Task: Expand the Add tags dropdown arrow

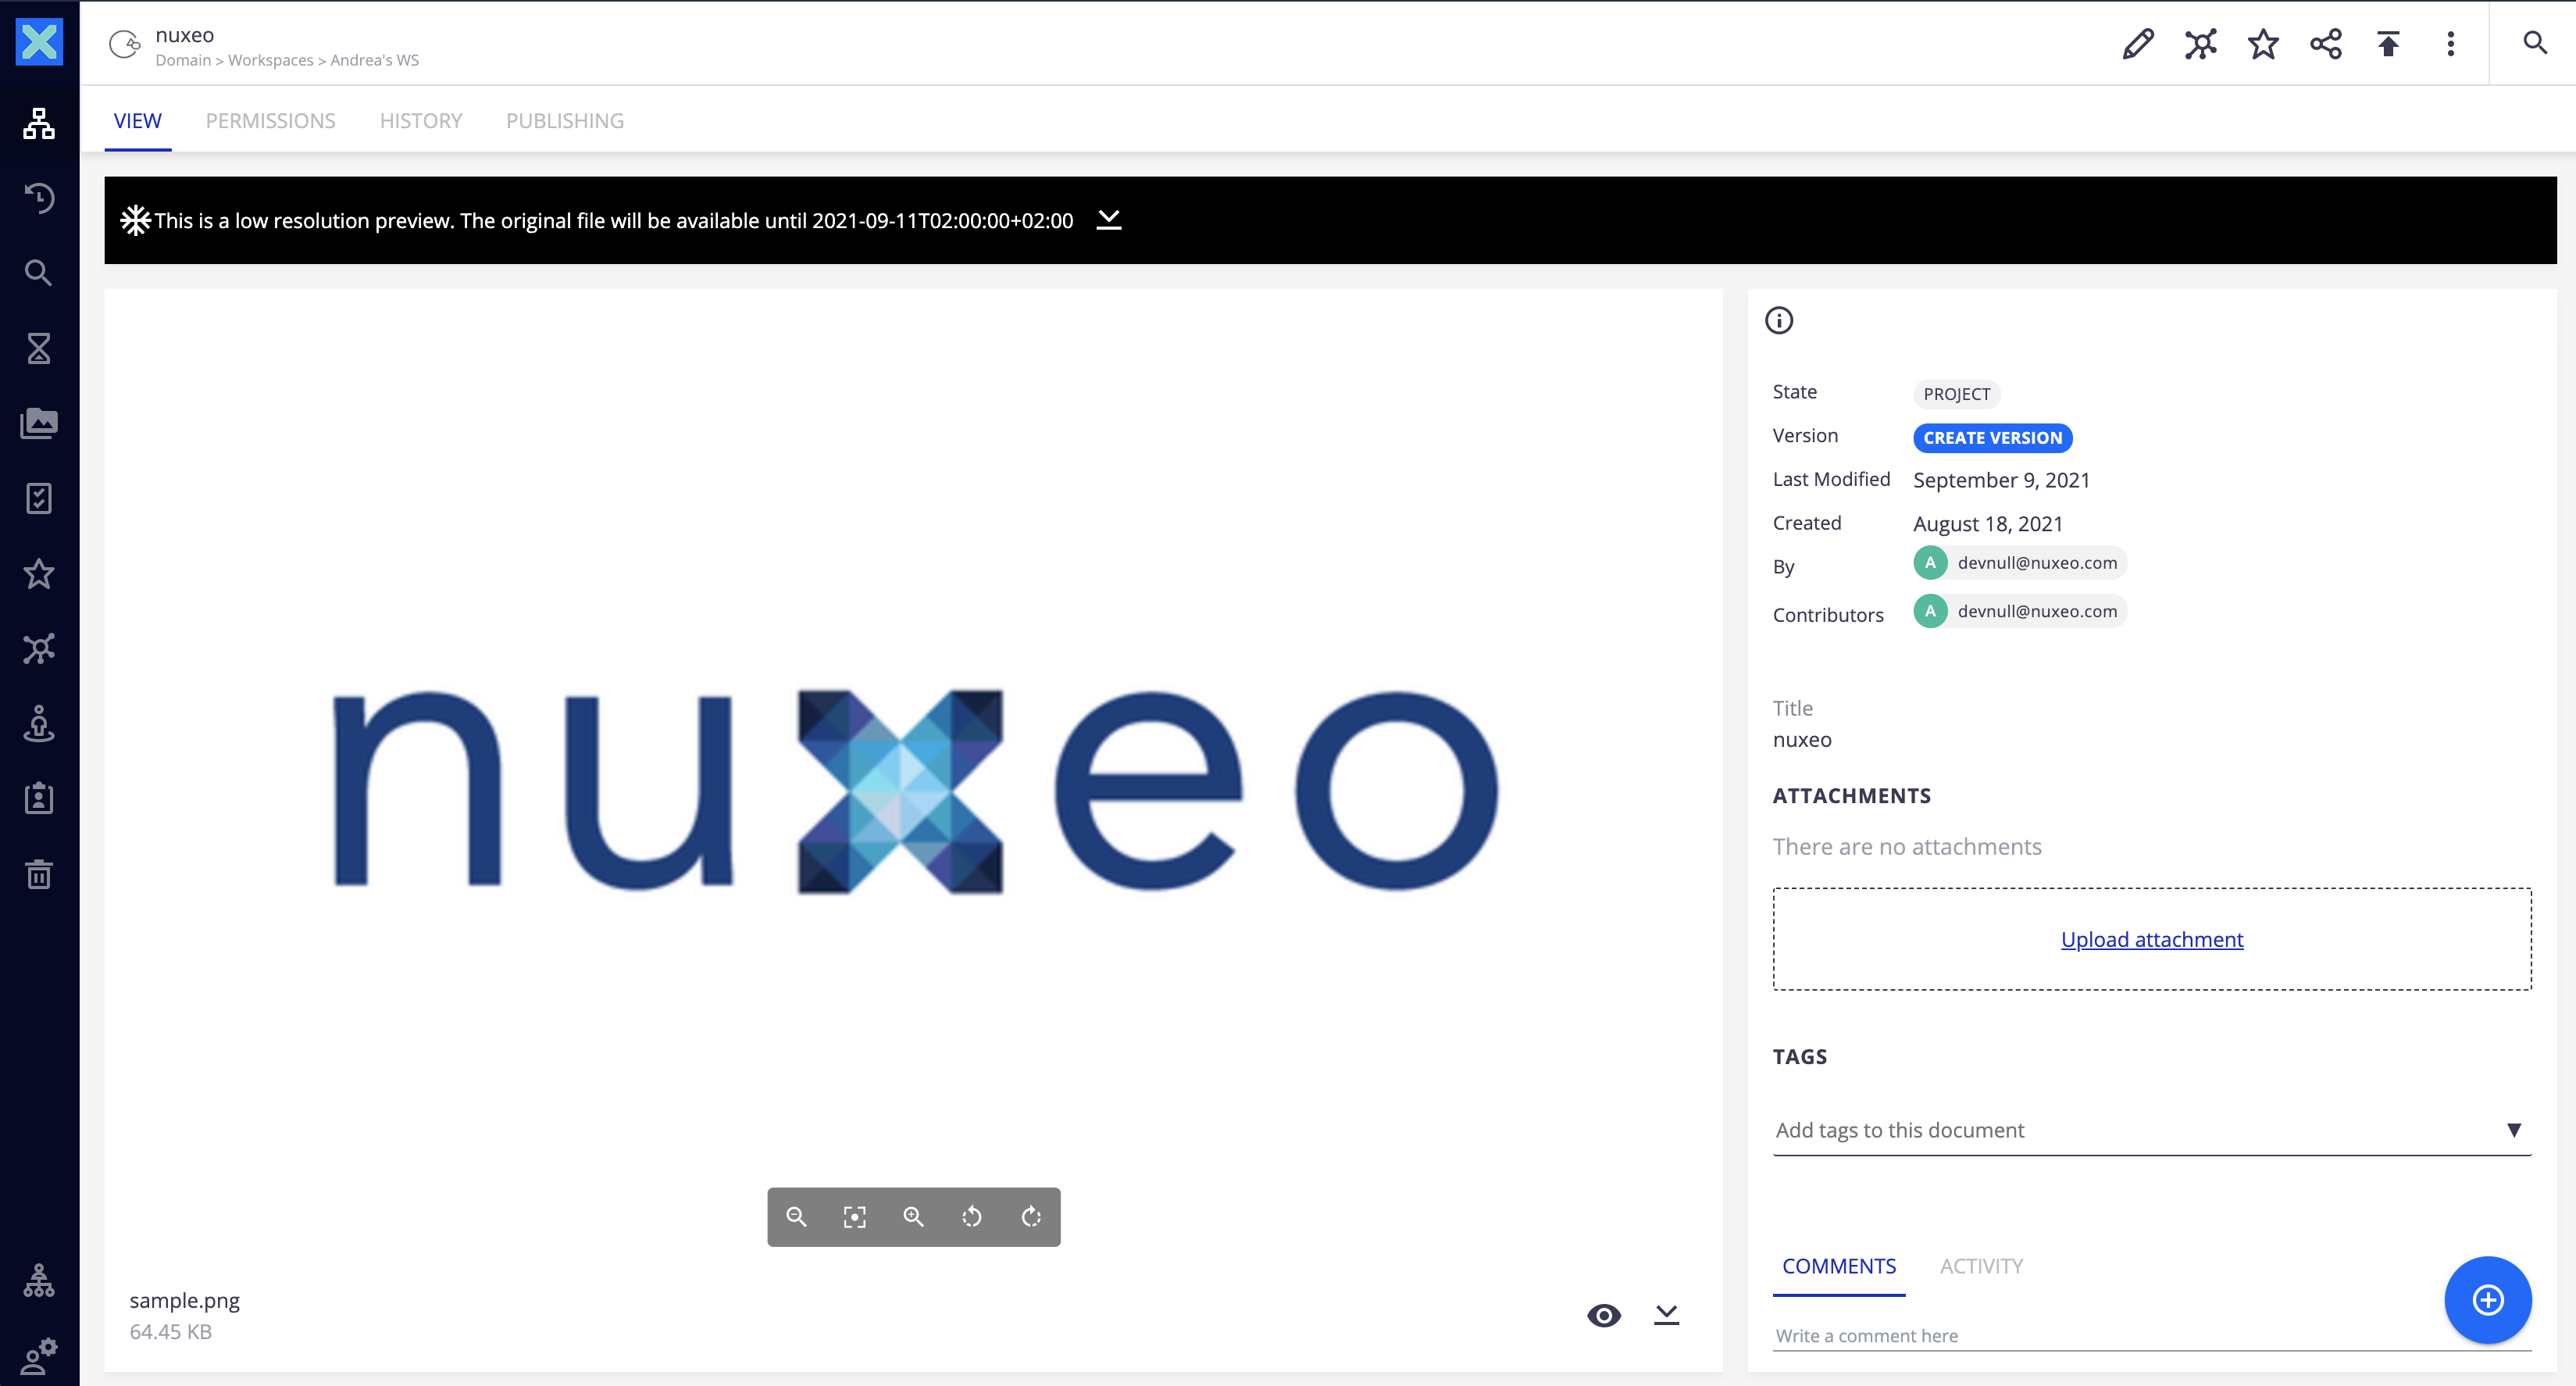Action: pyautogui.click(x=2514, y=1130)
